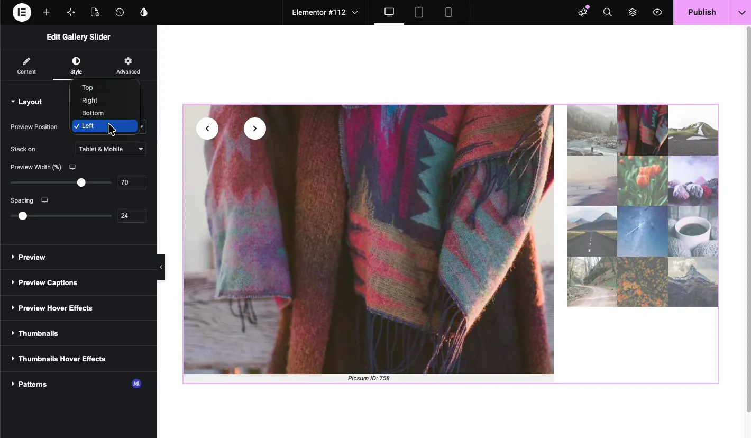Select Top in the position list
This screenshot has width=751, height=438.
point(105,88)
